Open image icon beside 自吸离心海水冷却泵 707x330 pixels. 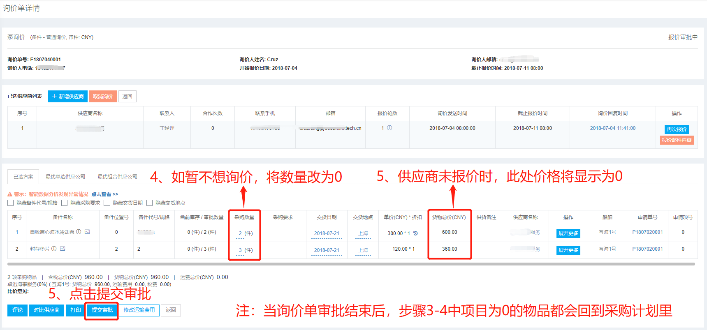click(x=87, y=232)
